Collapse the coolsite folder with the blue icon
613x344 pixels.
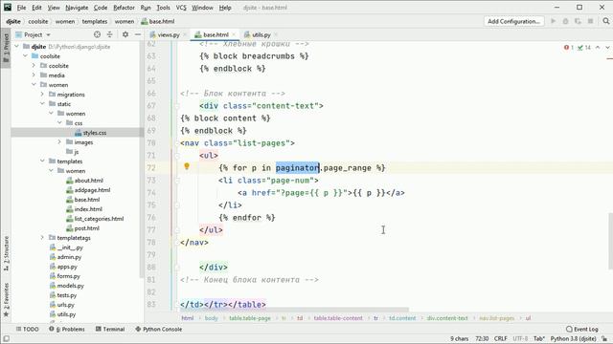(26, 56)
